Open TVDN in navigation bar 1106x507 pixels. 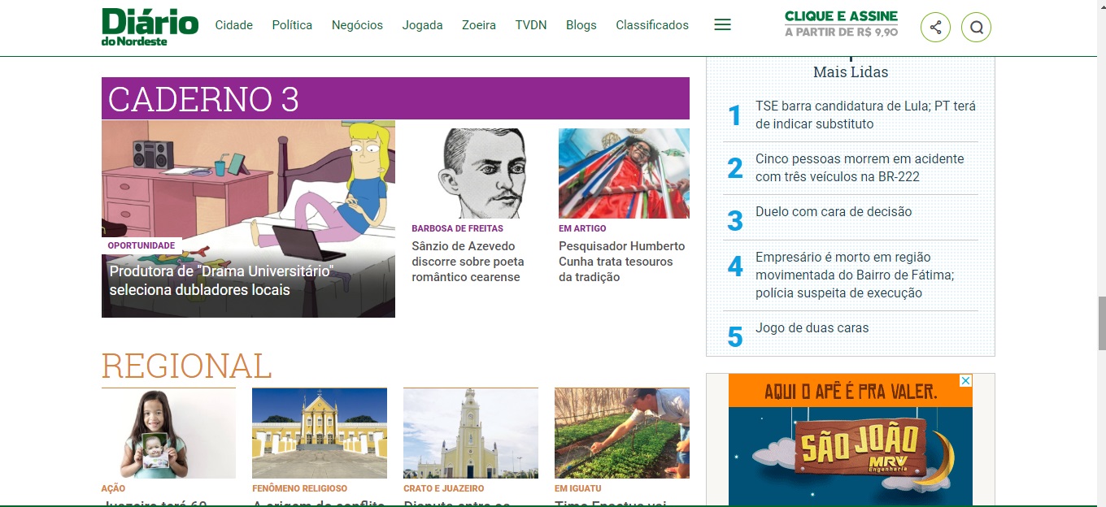point(531,25)
